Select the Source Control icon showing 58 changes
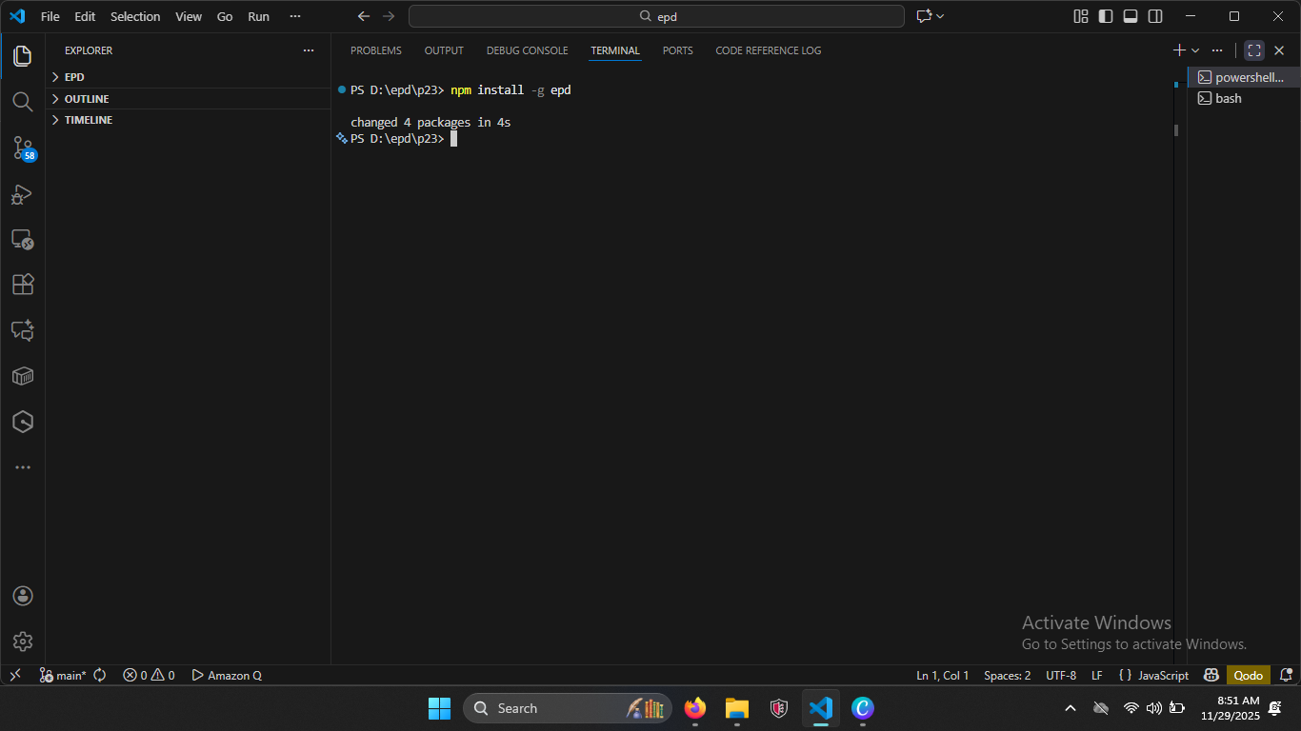Image resolution: width=1301 pixels, height=731 pixels. (23, 148)
